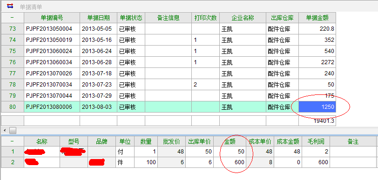Click the lower grid's minus corner cell
Image resolution: width=378 pixels, height=180 pixels.
13,141
